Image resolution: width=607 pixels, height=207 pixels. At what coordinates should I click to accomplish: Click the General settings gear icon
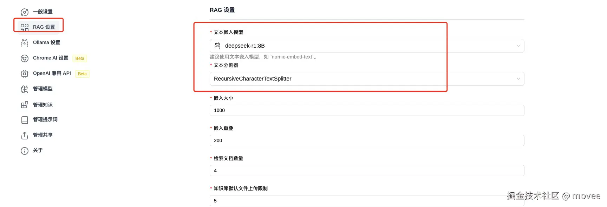25,12
